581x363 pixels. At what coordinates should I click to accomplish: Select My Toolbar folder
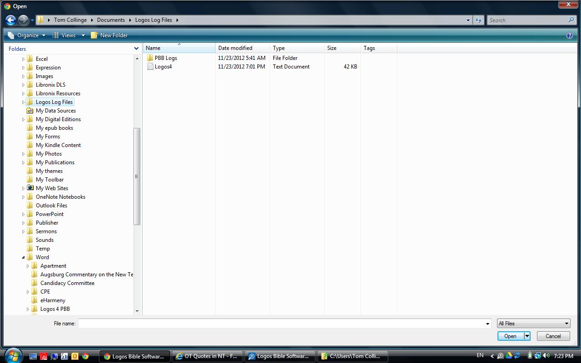(x=49, y=180)
